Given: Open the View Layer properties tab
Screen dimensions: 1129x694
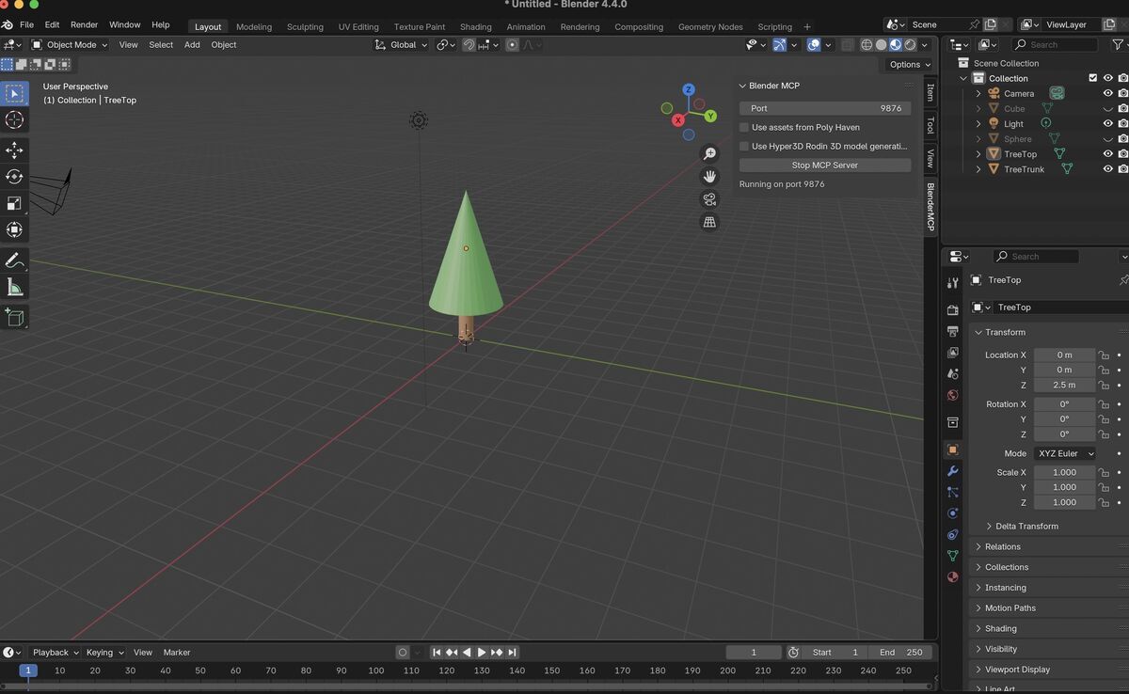Looking at the screenshot, I should [x=952, y=353].
